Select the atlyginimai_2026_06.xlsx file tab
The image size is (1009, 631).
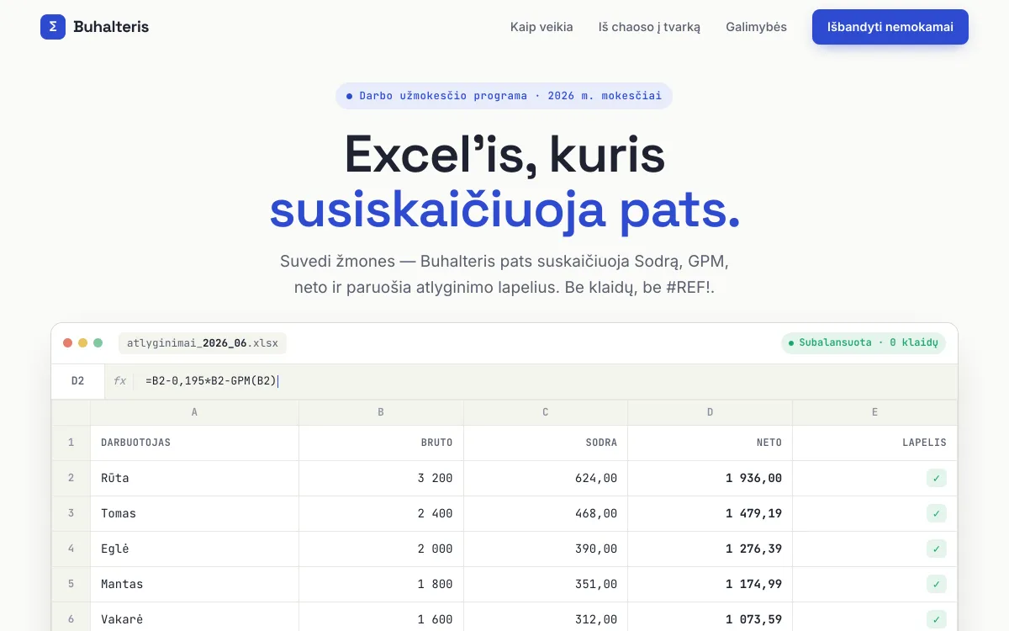[203, 343]
